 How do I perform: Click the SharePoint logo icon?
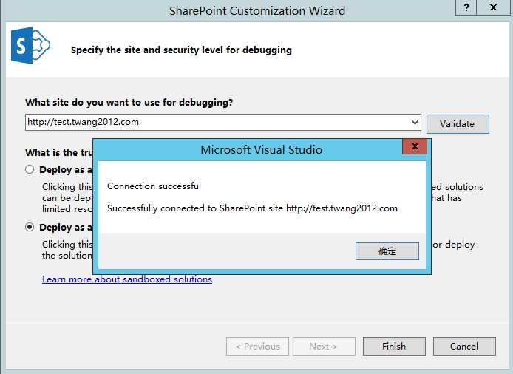click(30, 46)
